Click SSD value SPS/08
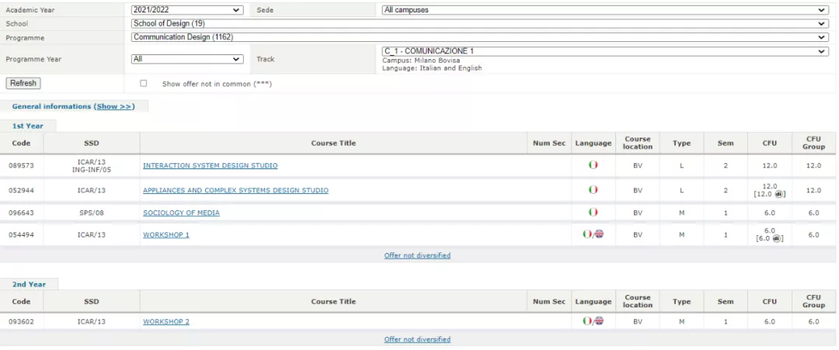This screenshot has height=350, width=839. point(92,213)
